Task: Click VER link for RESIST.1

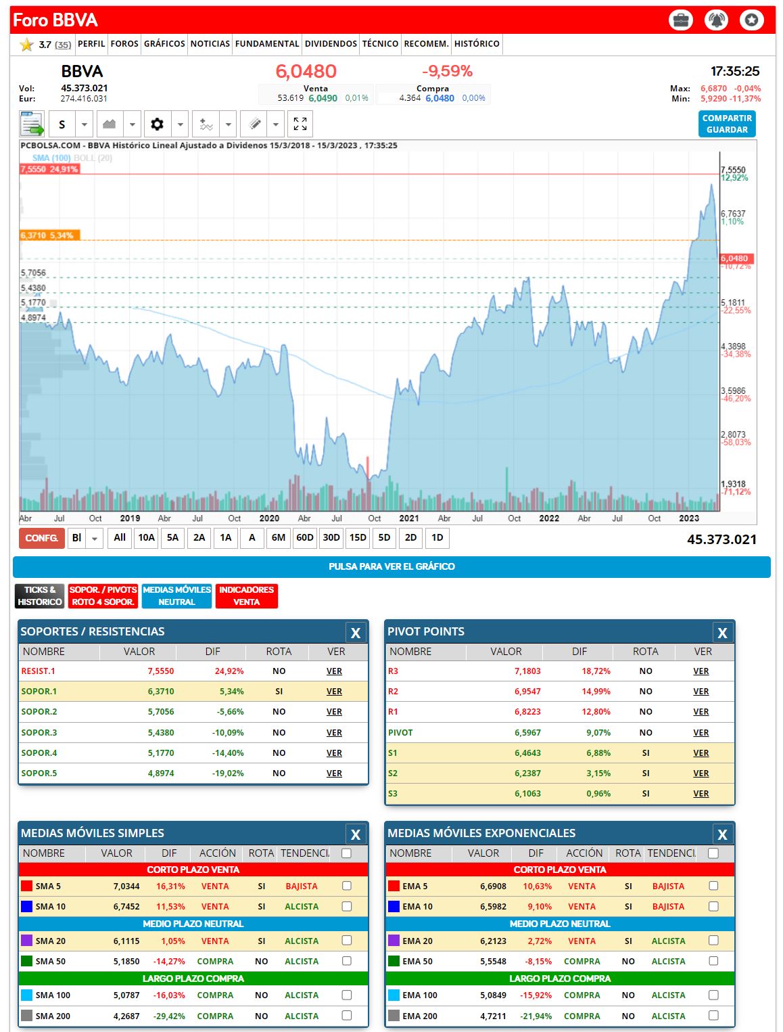Action: [x=334, y=671]
